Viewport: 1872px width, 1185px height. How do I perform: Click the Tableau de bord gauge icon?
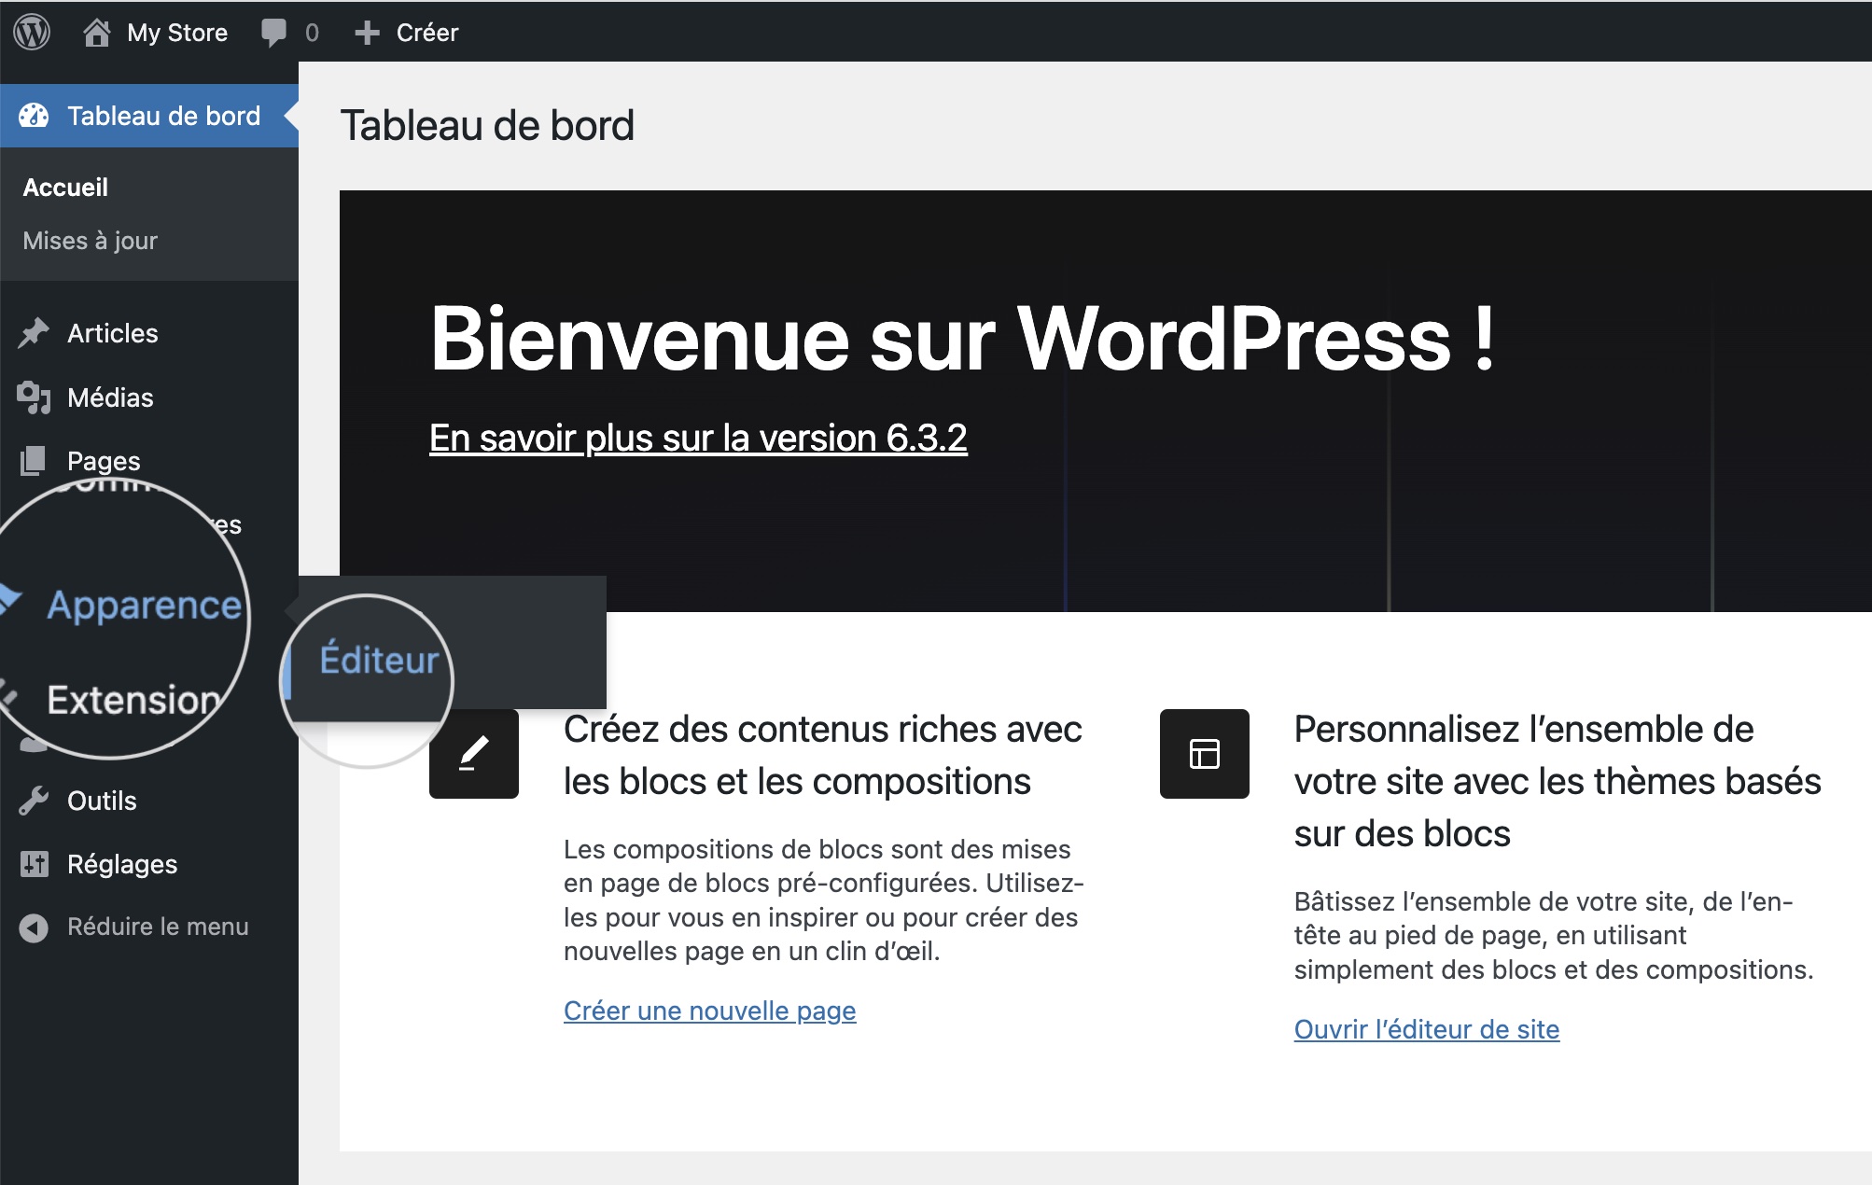click(x=34, y=116)
